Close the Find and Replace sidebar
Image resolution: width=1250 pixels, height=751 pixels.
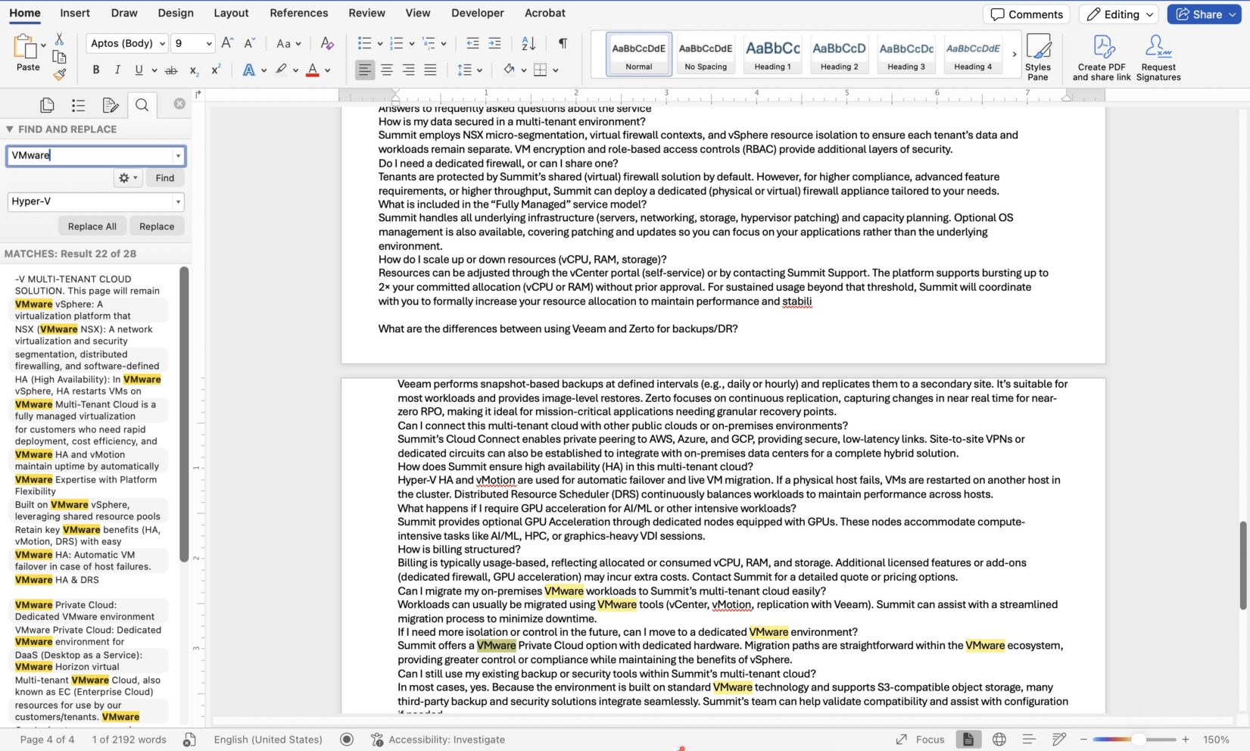(x=179, y=104)
